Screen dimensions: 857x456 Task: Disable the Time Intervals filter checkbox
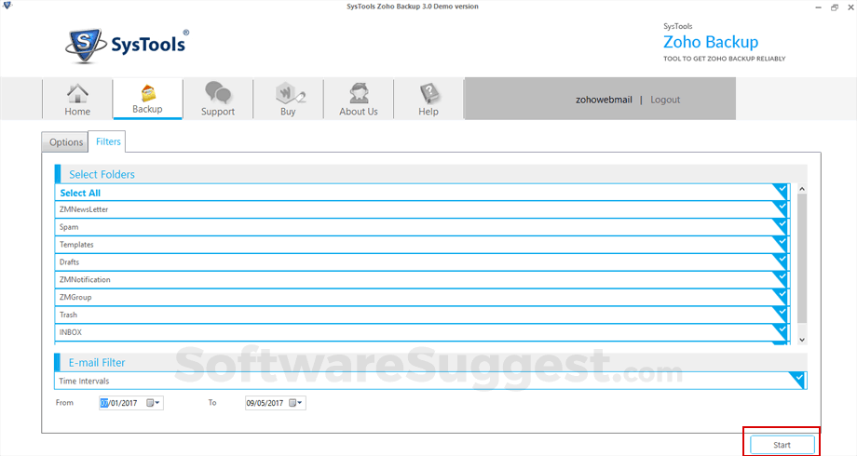coord(798,379)
